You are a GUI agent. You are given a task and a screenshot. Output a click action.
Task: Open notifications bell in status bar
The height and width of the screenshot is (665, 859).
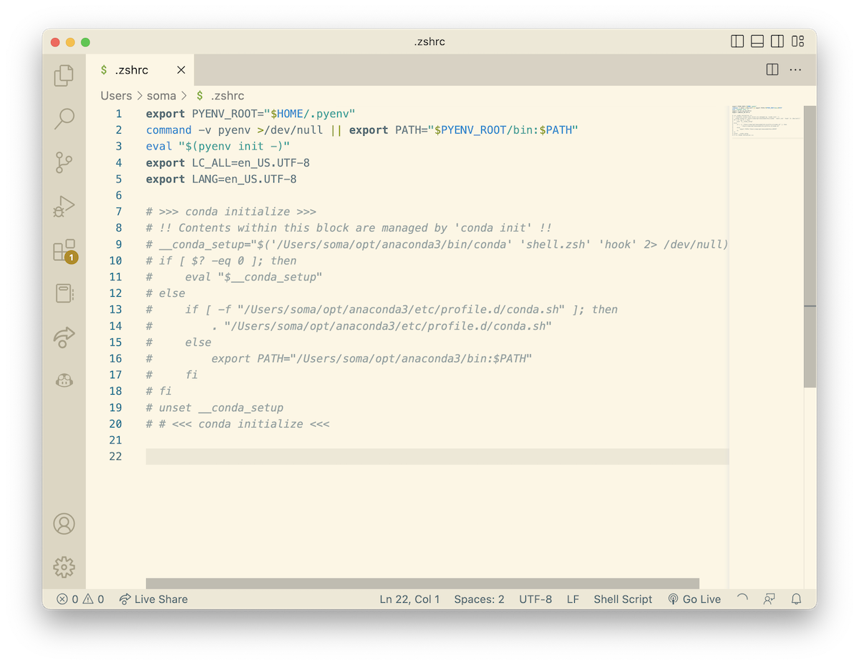[796, 599]
